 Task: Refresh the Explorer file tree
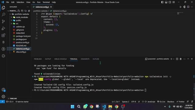tap(26, 11)
